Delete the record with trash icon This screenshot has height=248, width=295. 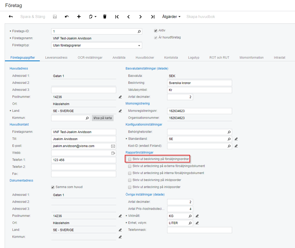click(x=105, y=17)
